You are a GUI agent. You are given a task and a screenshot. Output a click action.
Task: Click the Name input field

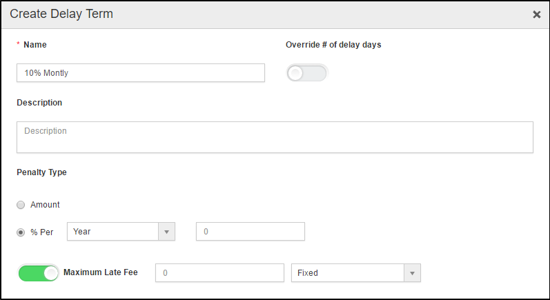[141, 73]
